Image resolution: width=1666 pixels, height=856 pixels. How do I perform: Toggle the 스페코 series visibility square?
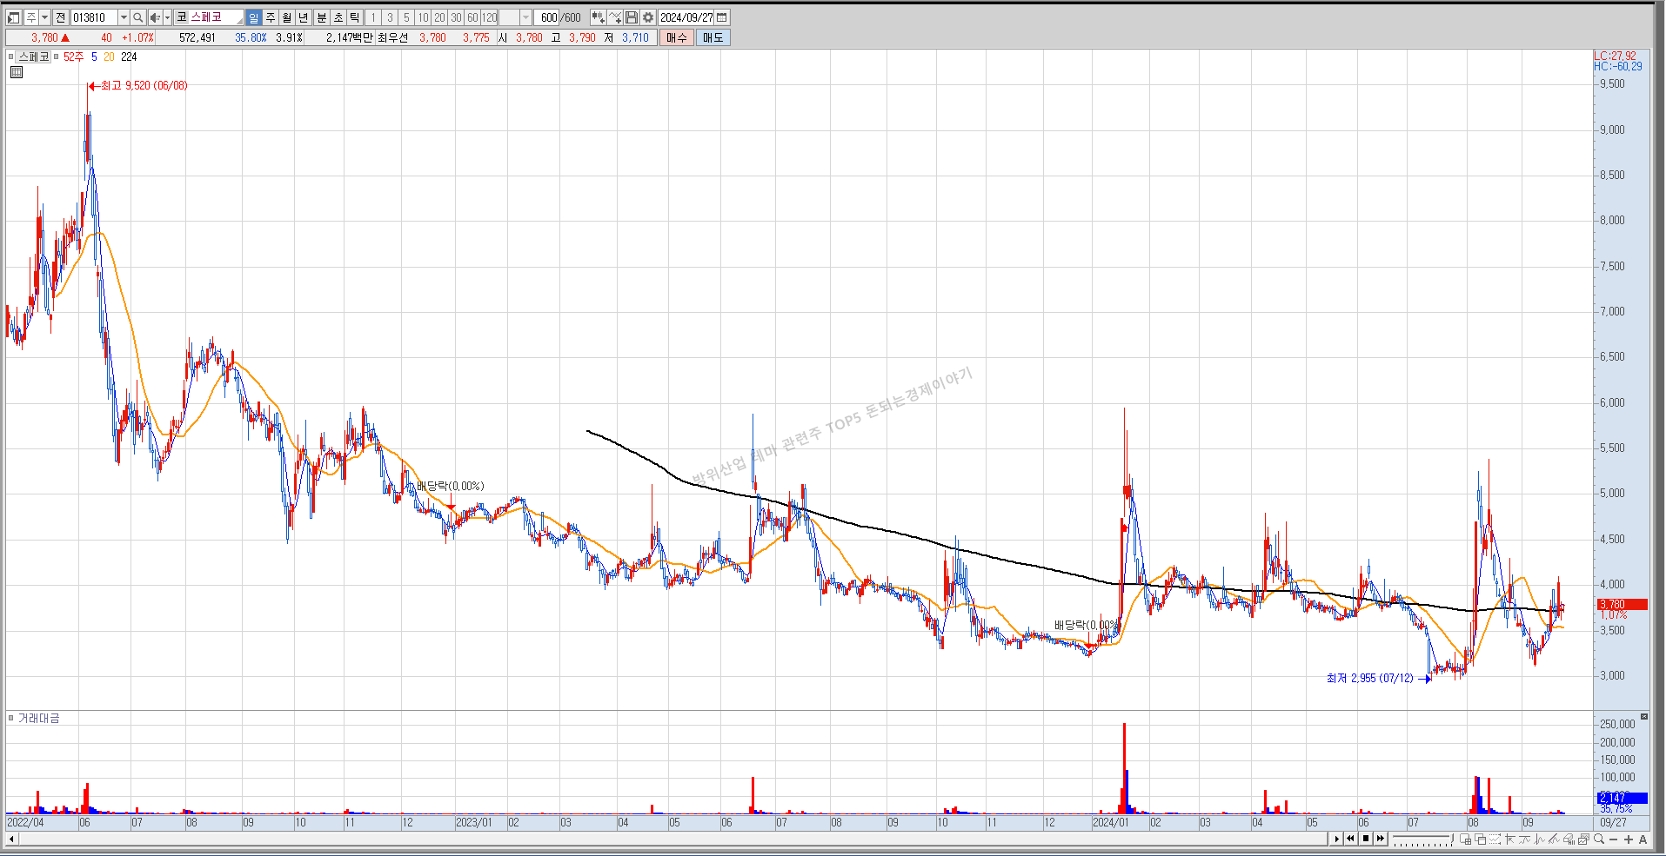coord(11,56)
